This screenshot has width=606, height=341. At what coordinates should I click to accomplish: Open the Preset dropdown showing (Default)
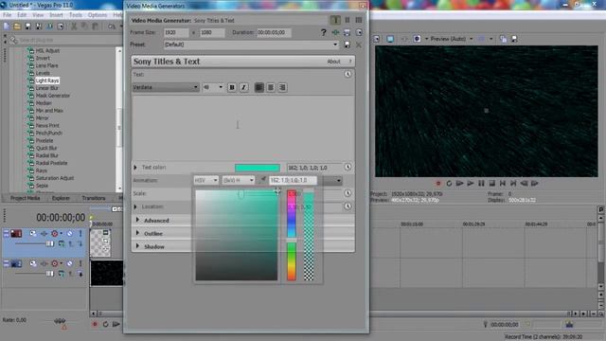(251, 45)
